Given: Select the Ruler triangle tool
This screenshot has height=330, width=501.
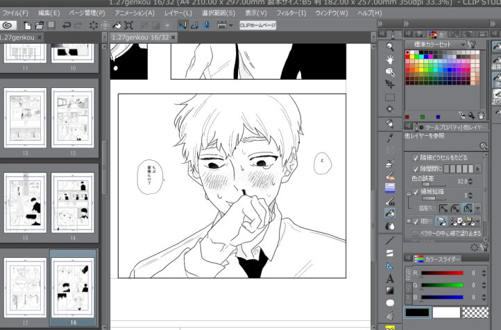Looking at the screenshot, I should [x=390, y=266].
